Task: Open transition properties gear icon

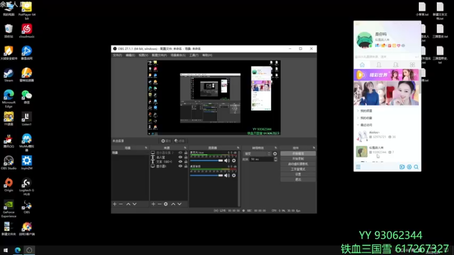Action: pyautogui.click(x=275, y=154)
